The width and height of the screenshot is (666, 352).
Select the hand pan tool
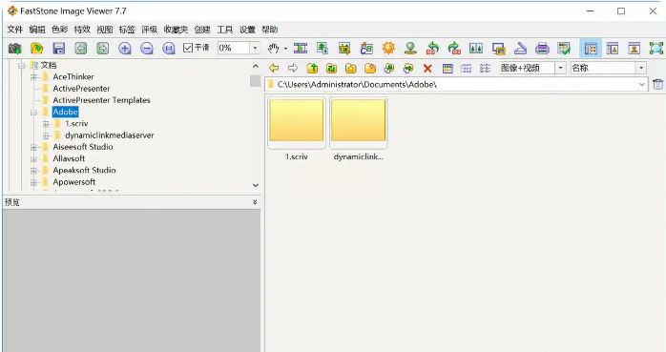273,49
